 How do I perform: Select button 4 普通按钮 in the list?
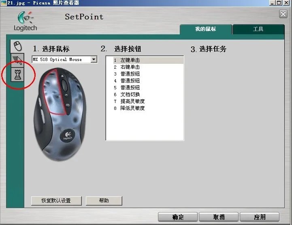(148, 81)
